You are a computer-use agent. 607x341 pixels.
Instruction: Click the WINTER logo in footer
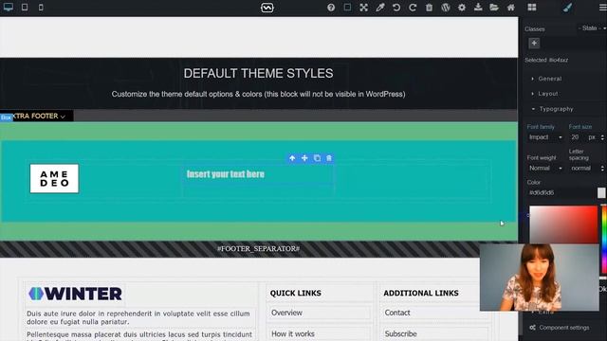coord(76,294)
